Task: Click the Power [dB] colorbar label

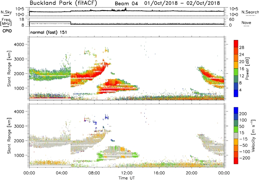Action: [x=247, y=69]
